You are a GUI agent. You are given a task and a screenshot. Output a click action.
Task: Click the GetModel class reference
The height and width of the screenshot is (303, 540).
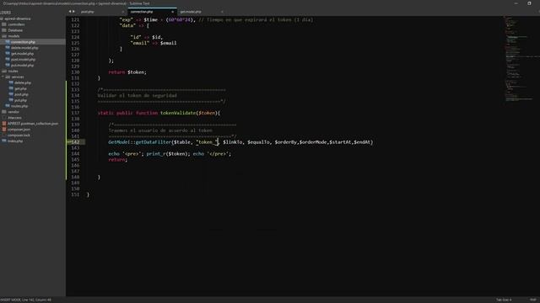coord(119,142)
